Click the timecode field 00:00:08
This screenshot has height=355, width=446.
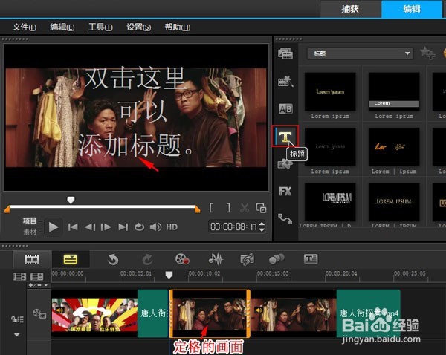tap(233, 227)
